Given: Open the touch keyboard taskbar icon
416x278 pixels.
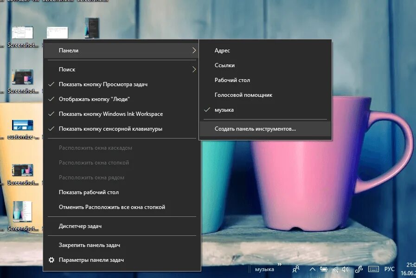Looking at the screenshot, I should click(373, 269).
